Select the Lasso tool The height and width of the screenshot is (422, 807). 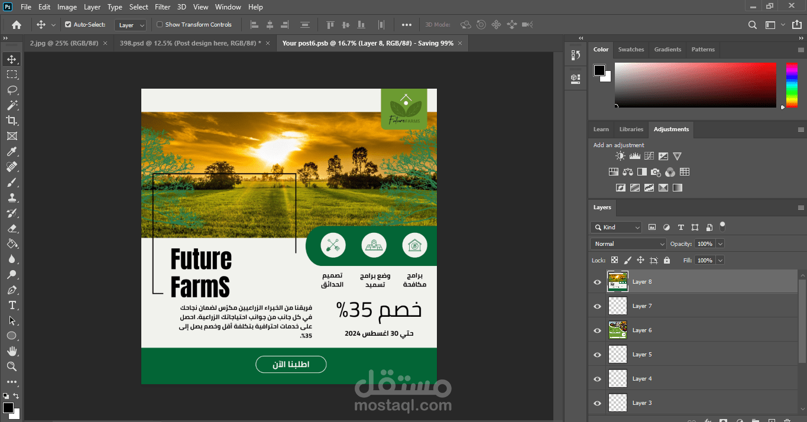click(x=12, y=90)
